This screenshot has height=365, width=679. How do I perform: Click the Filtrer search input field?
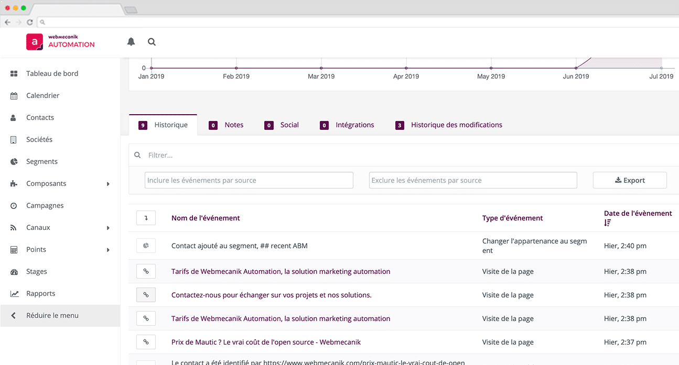[367, 155]
